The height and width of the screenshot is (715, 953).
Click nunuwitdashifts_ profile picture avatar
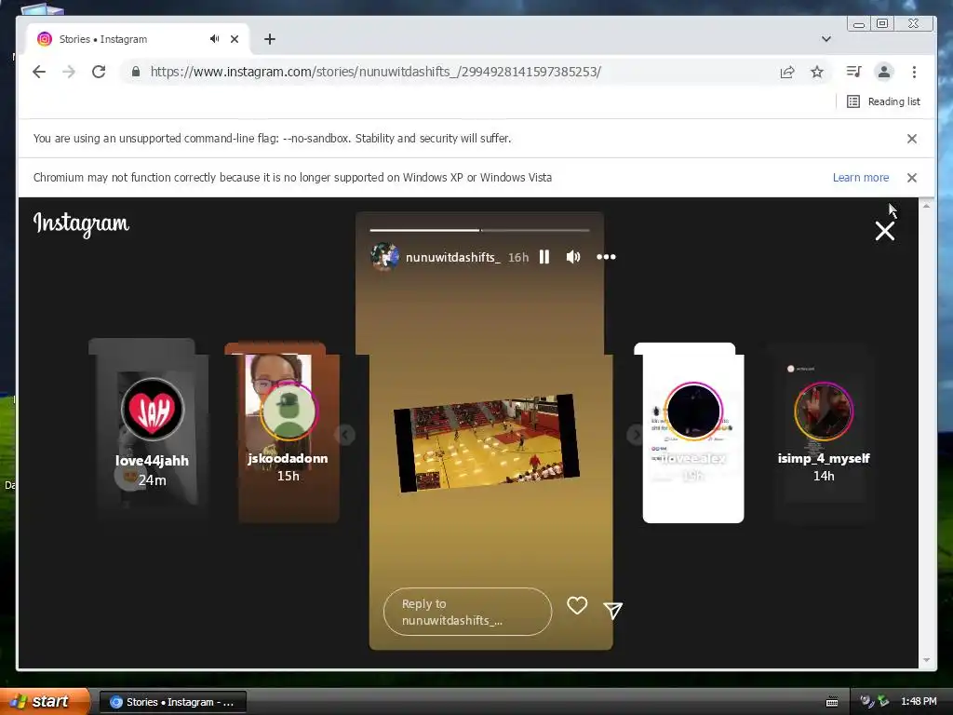pyautogui.click(x=384, y=257)
